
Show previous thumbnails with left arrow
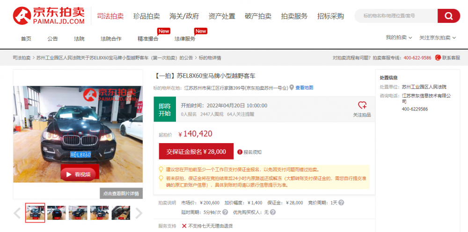point(17,213)
